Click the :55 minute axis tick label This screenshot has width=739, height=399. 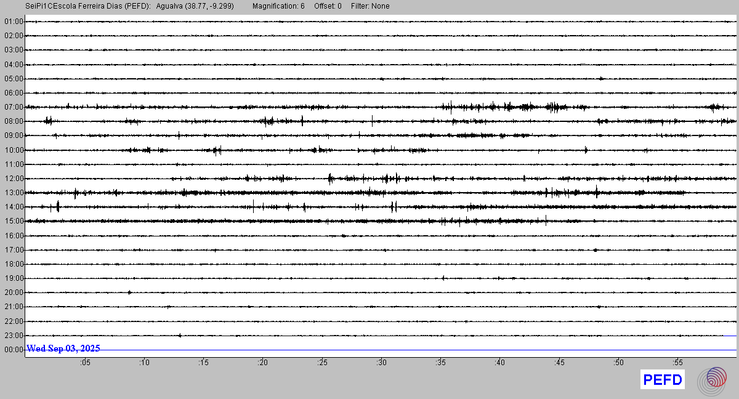point(677,363)
